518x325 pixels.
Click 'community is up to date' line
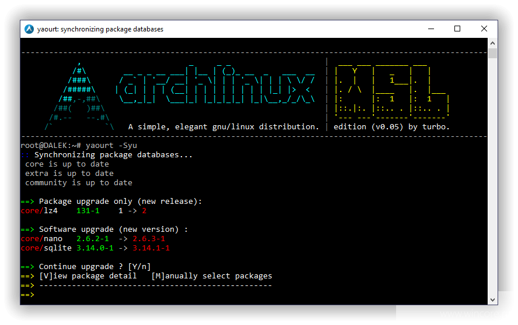point(79,182)
